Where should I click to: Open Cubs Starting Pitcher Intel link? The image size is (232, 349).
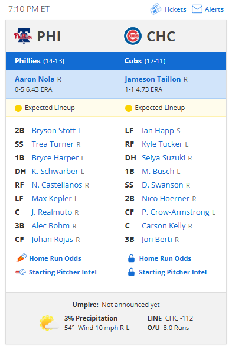point(173,272)
